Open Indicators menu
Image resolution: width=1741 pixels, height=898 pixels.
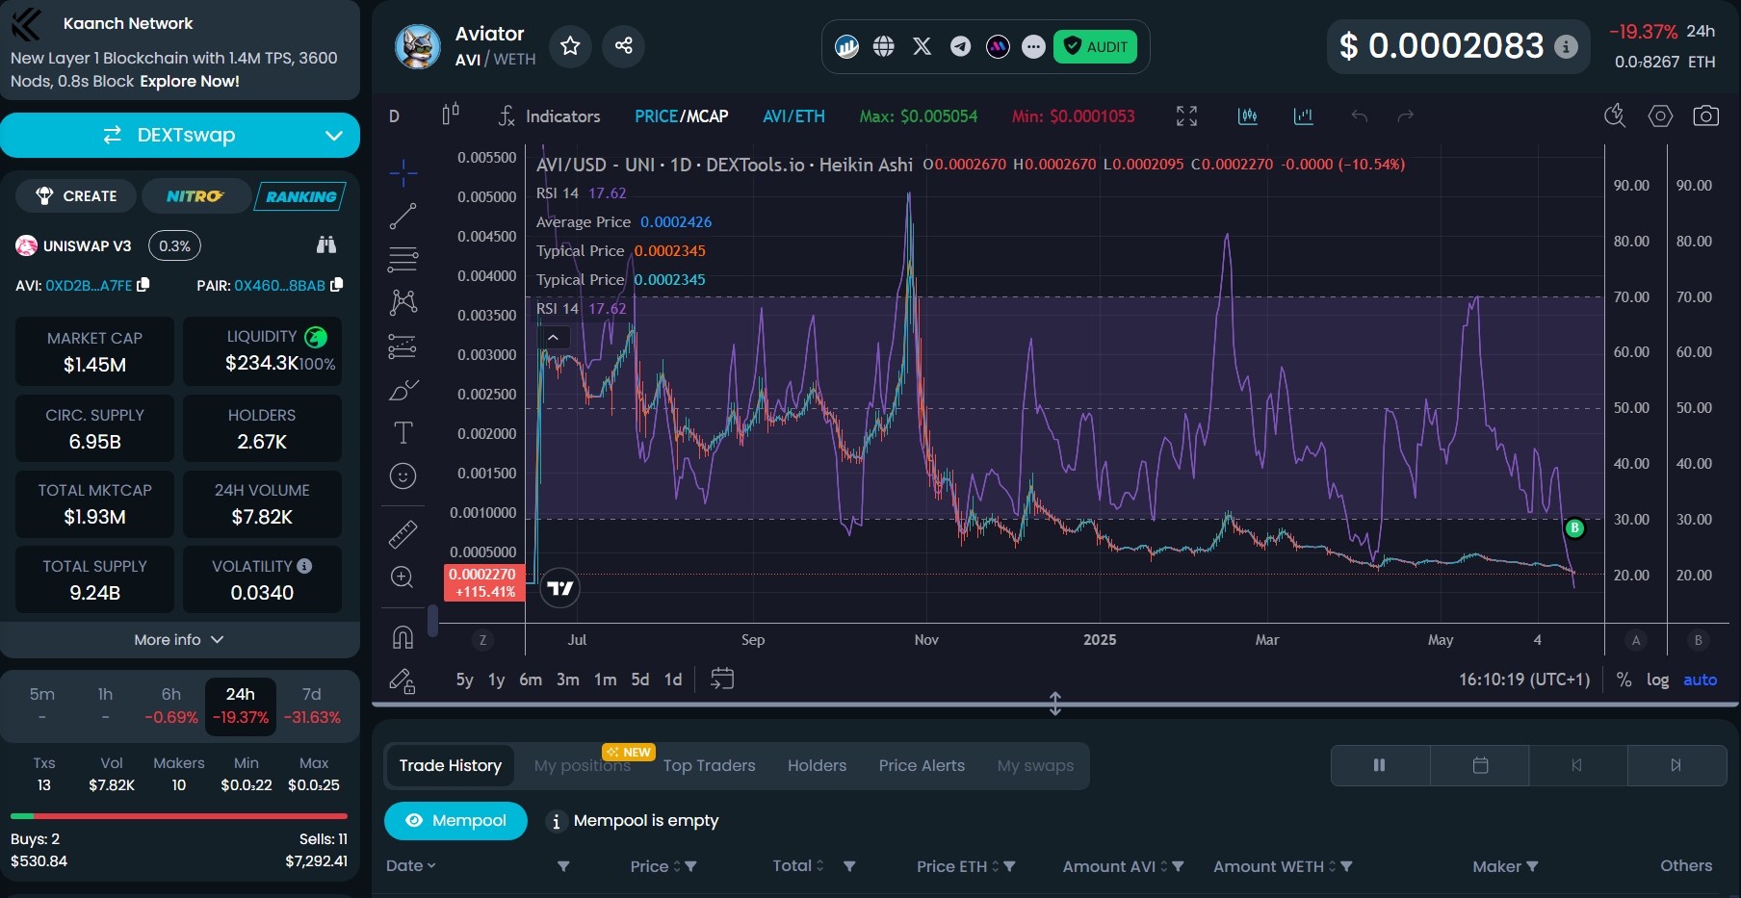coord(548,116)
